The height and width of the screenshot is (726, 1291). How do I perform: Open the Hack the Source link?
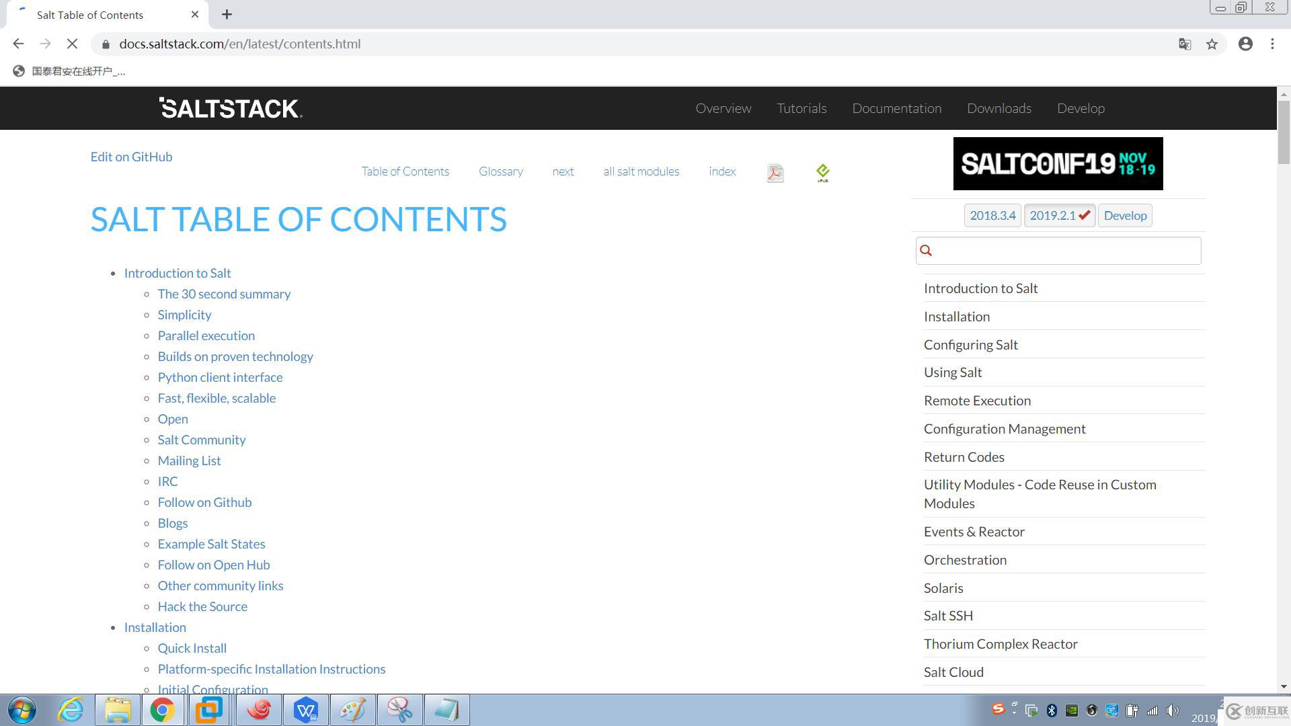click(202, 606)
